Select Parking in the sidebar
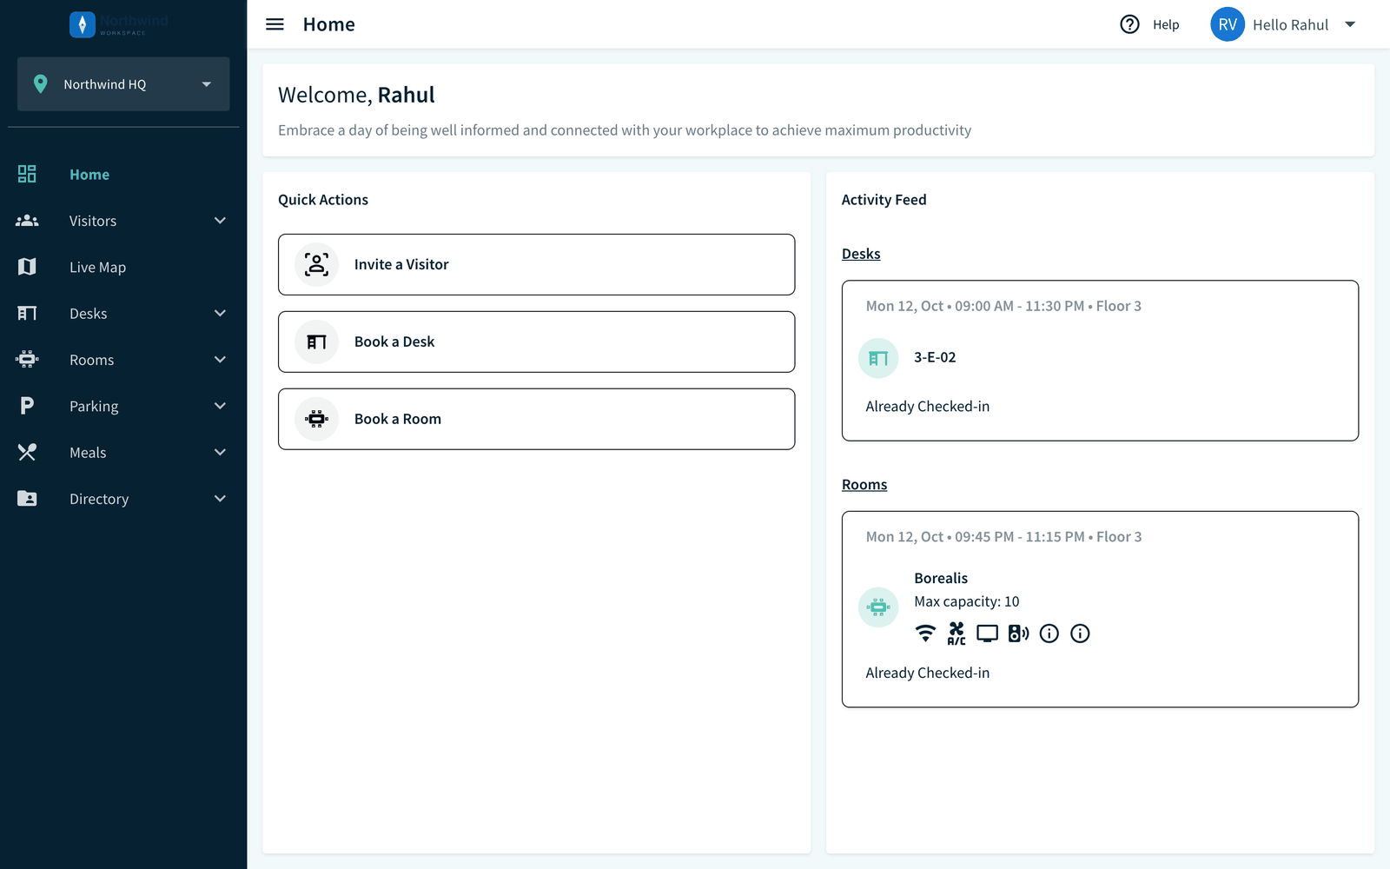Image resolution: width=1390 pixels, height=869 pixels. (94, 407)
